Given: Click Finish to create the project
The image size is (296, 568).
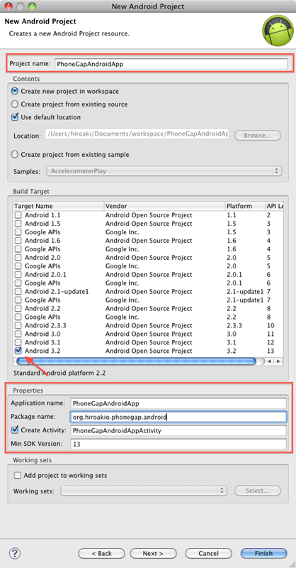Looking at the screenshot, I should tap(264, 554).
